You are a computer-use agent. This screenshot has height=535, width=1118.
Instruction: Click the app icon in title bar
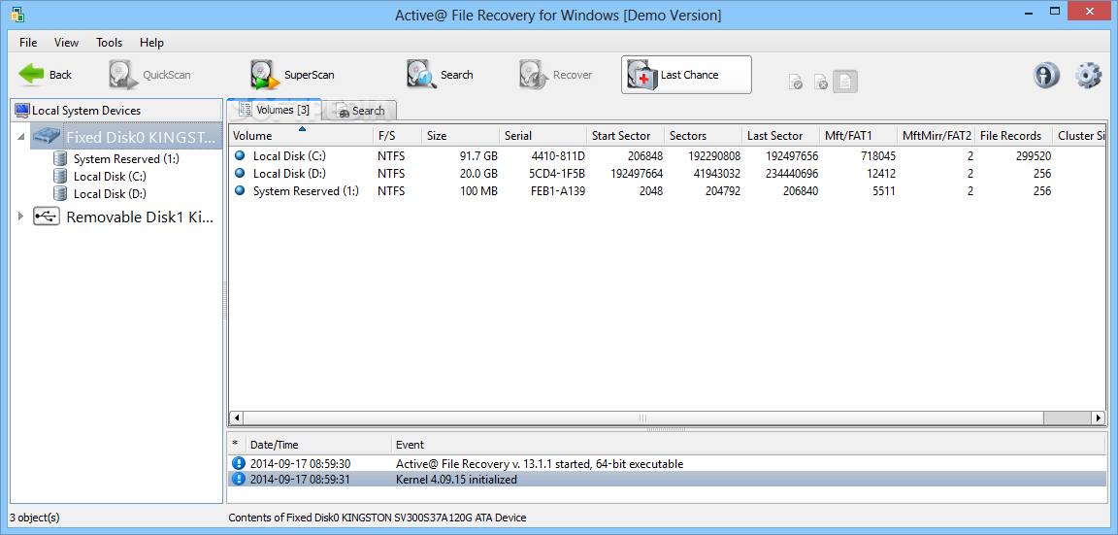[x=18, y=14]
